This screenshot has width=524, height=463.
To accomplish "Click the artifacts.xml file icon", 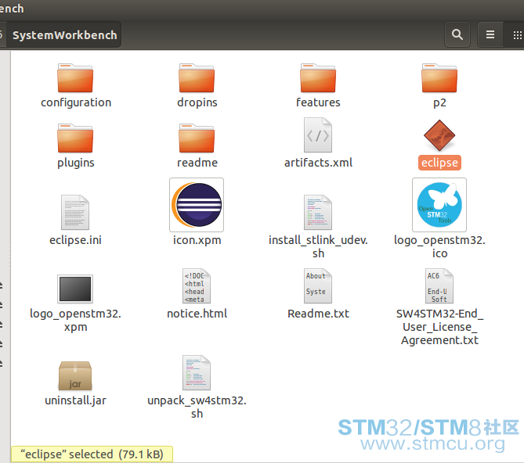I will [318, 136].
